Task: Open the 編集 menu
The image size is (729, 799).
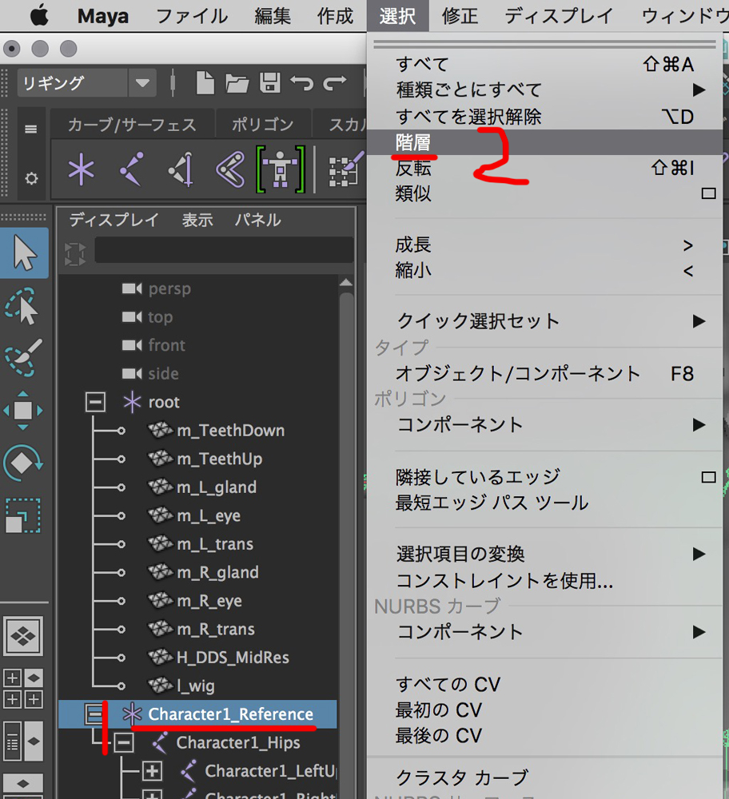Action: point(273,16)
